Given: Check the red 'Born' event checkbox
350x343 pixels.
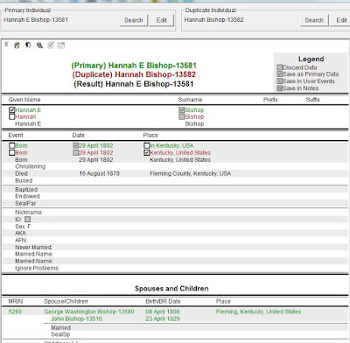Looking at the screenshot, I should point(11,152).
